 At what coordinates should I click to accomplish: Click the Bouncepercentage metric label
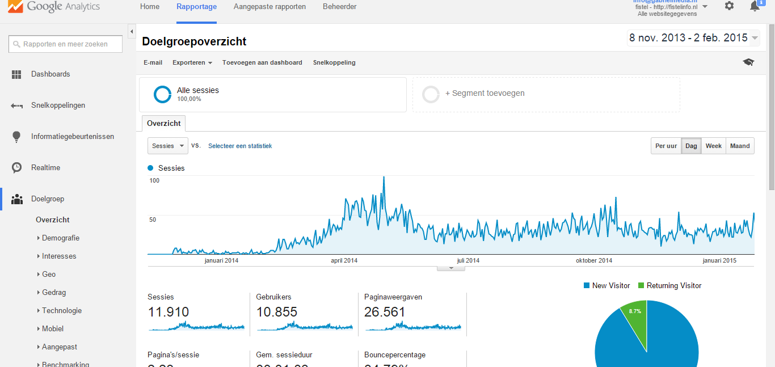click(395, 355)
